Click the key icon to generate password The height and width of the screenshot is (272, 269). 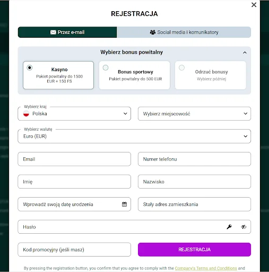pyautogui.click(x=229, y=227)
